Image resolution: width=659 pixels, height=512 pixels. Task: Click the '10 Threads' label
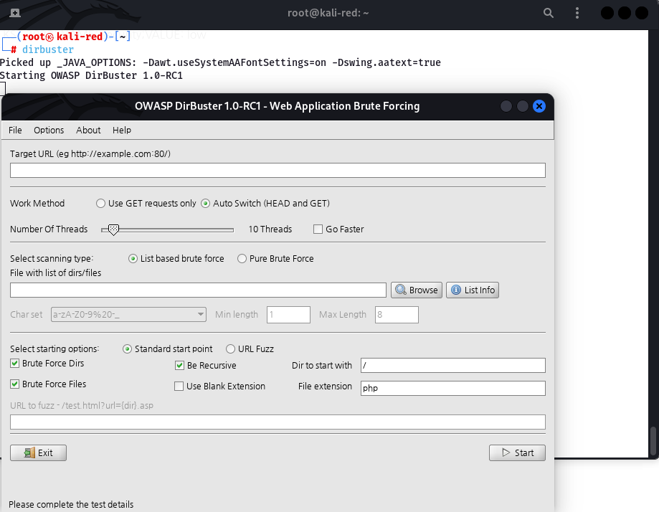point(270,229)
